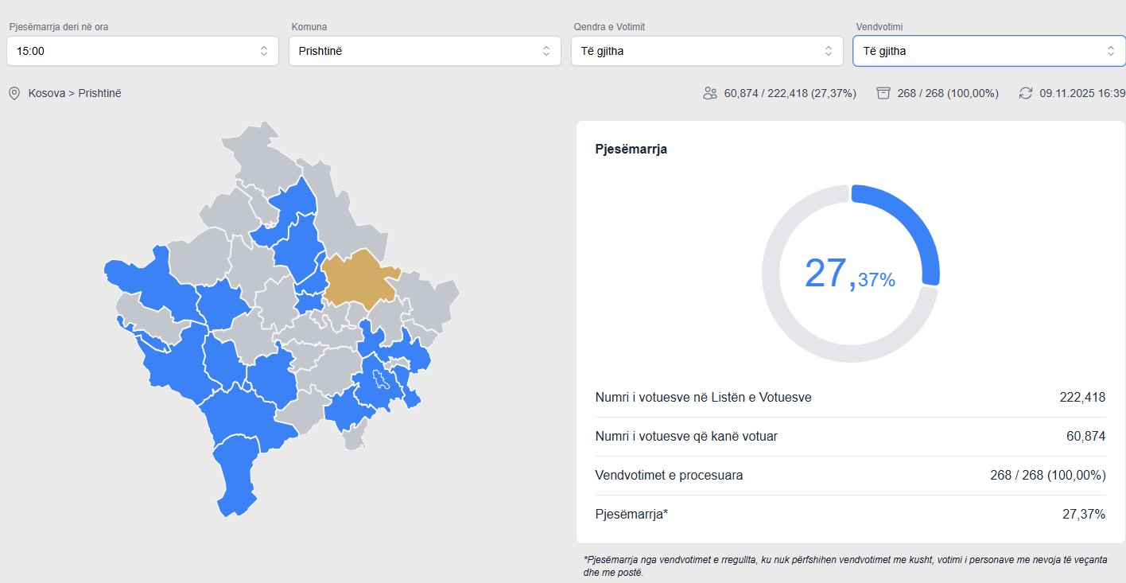The height and width of the screenshot is (583, 1126).
Task: Click the Pjesëmarrja panel heading
Action: point(631,149)
